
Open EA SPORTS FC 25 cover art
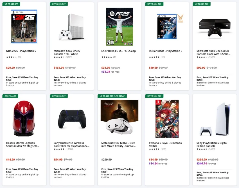[119, 27]
